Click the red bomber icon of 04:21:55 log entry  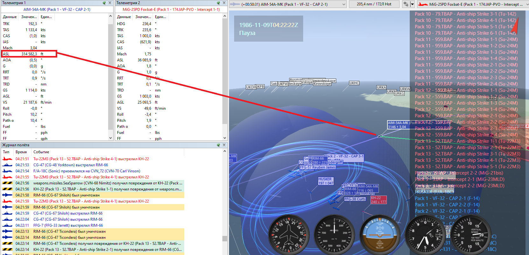7,177
